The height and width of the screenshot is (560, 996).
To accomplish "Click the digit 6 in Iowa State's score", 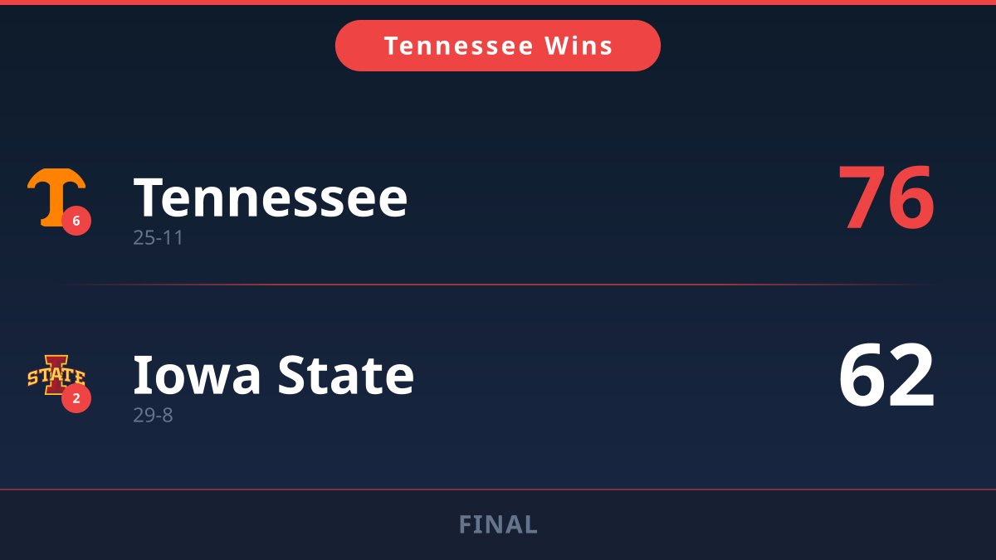I will (x=862, y=377).
